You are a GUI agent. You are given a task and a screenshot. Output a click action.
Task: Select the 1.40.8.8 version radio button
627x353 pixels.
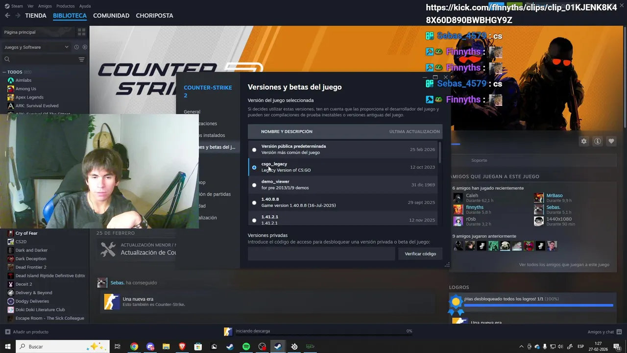(x=254, y=202)
